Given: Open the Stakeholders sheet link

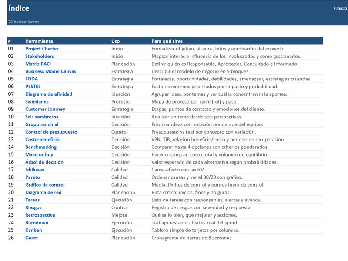Looking at the screenshot, I should coord(39,56).
